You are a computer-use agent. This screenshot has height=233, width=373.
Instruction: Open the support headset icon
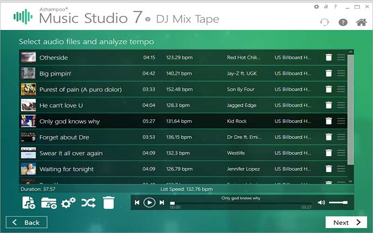(325, 22)
